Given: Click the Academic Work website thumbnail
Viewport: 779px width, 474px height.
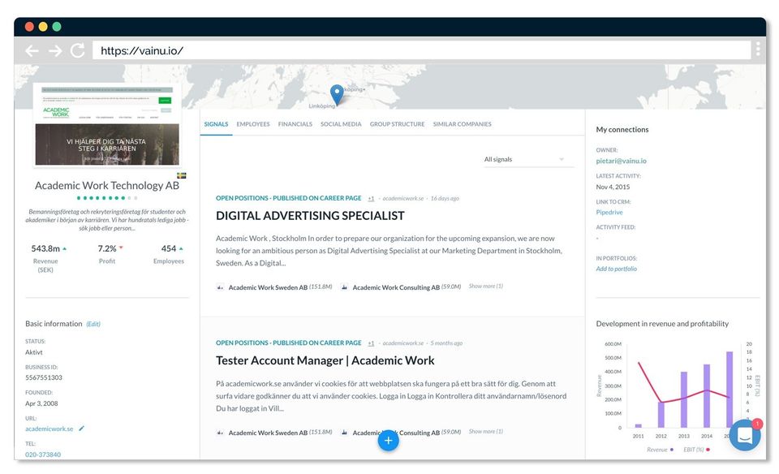Looking at the screenshot, I should (107, 125).
